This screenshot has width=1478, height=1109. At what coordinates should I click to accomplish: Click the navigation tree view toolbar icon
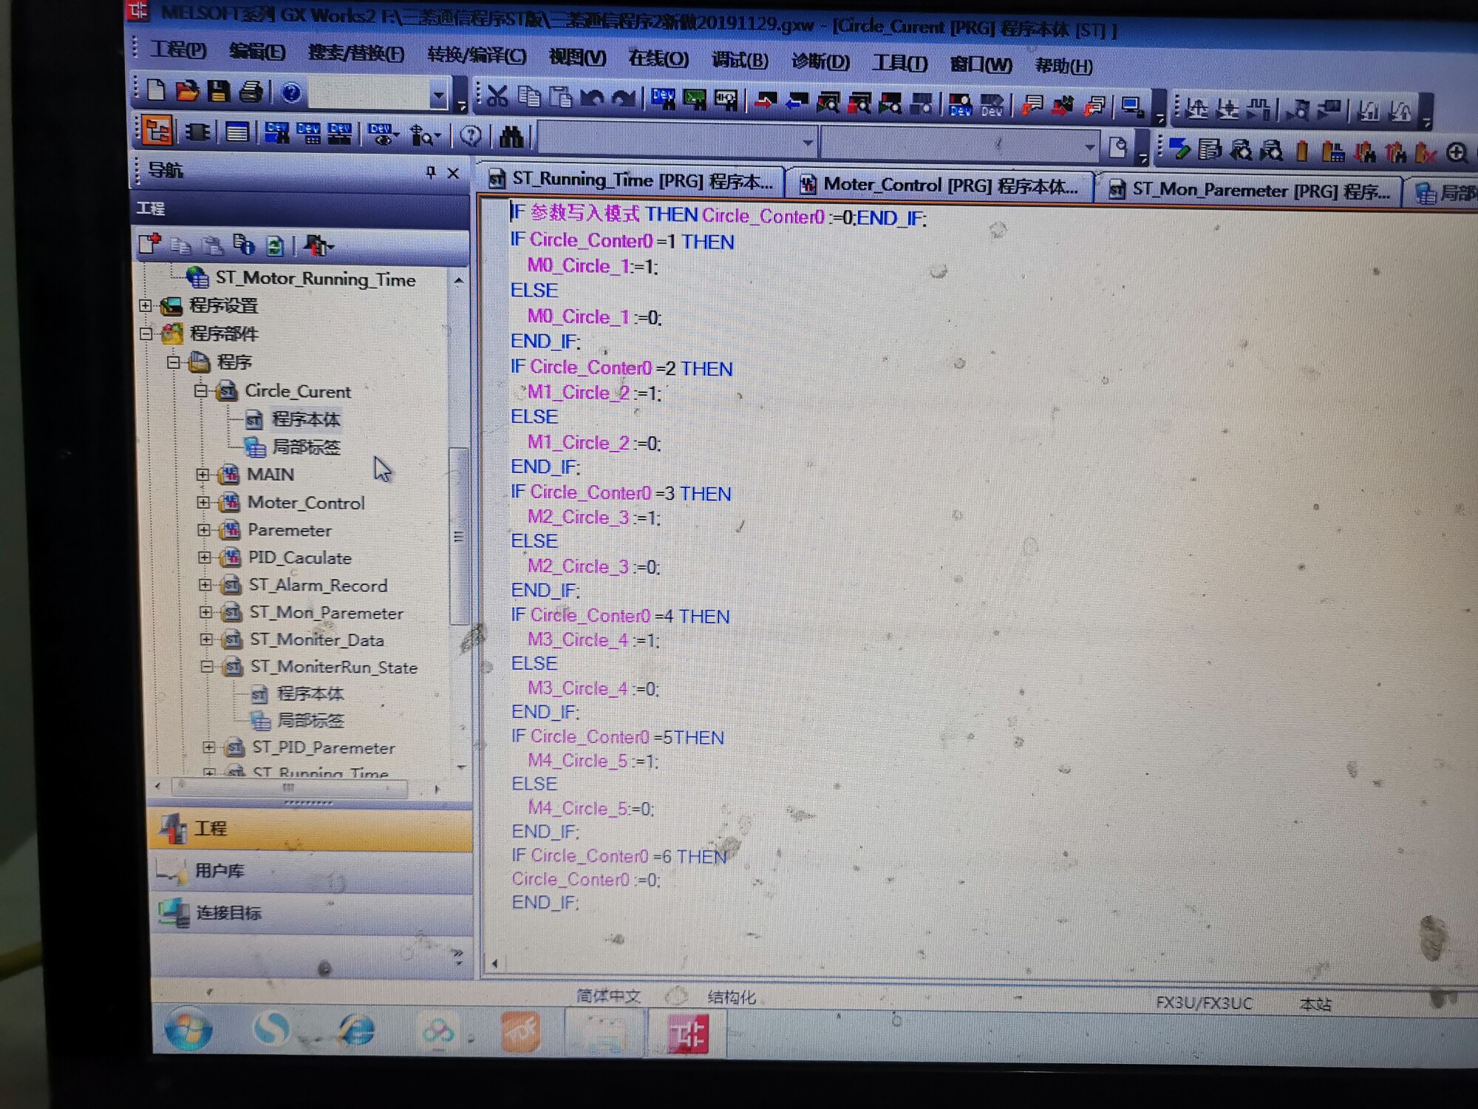pos(157,131)
